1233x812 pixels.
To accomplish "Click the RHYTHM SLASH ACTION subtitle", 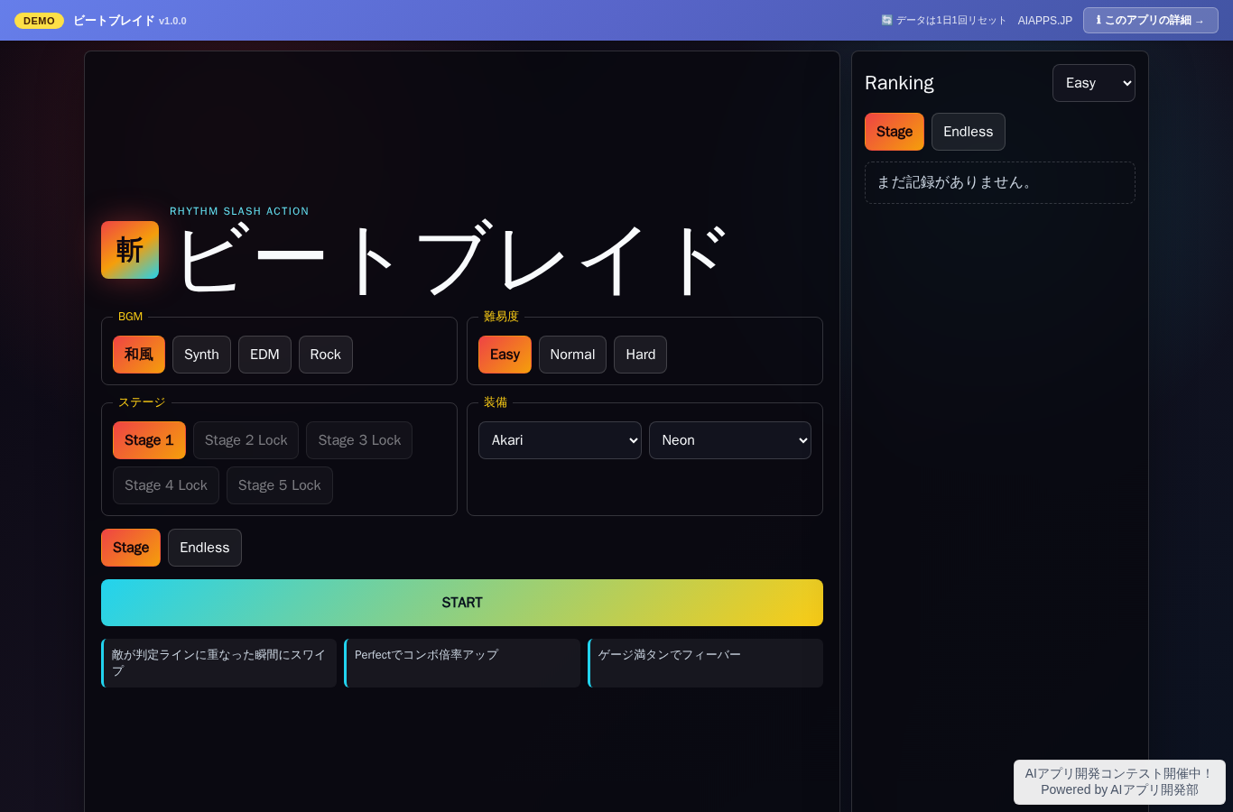I will (239, 211).
